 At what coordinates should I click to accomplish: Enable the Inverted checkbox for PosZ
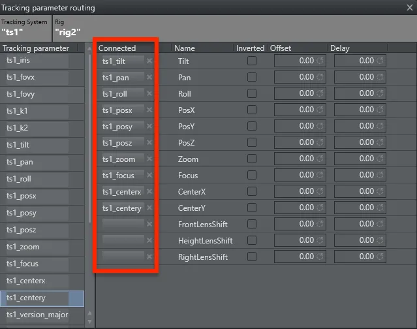pyautogui.click(x=252, y=142)
